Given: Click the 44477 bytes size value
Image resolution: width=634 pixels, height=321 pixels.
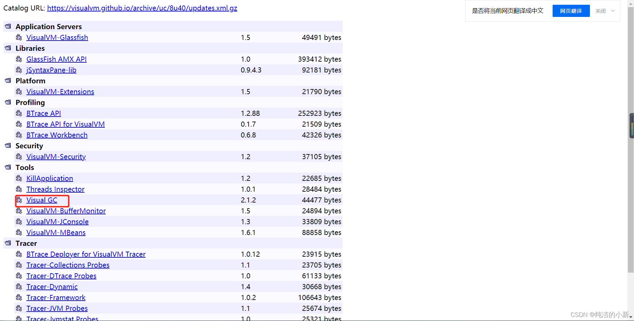Looking at the screenshot, I should coord(322,200).
